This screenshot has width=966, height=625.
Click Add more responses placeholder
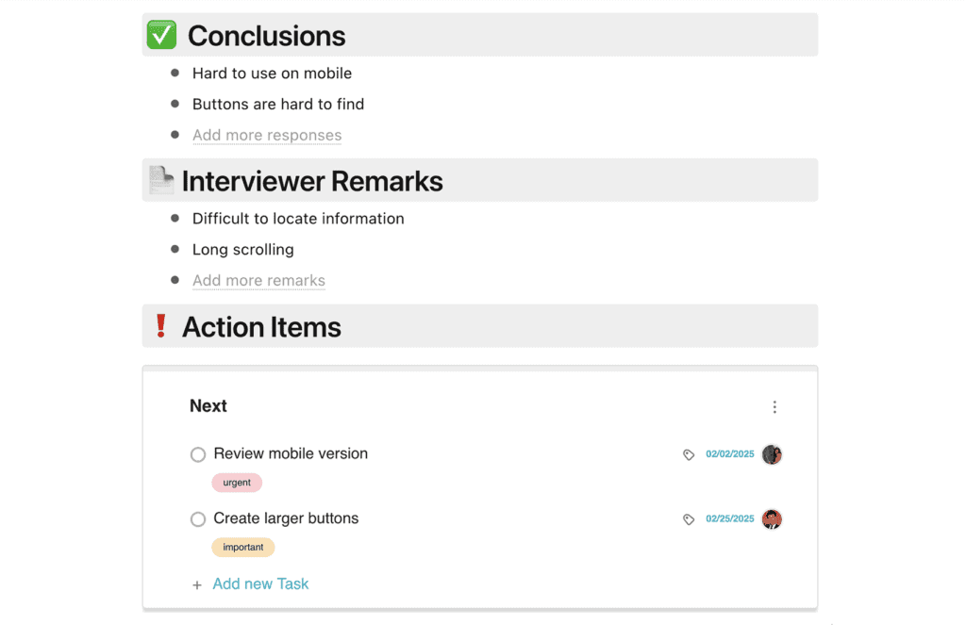267,135
